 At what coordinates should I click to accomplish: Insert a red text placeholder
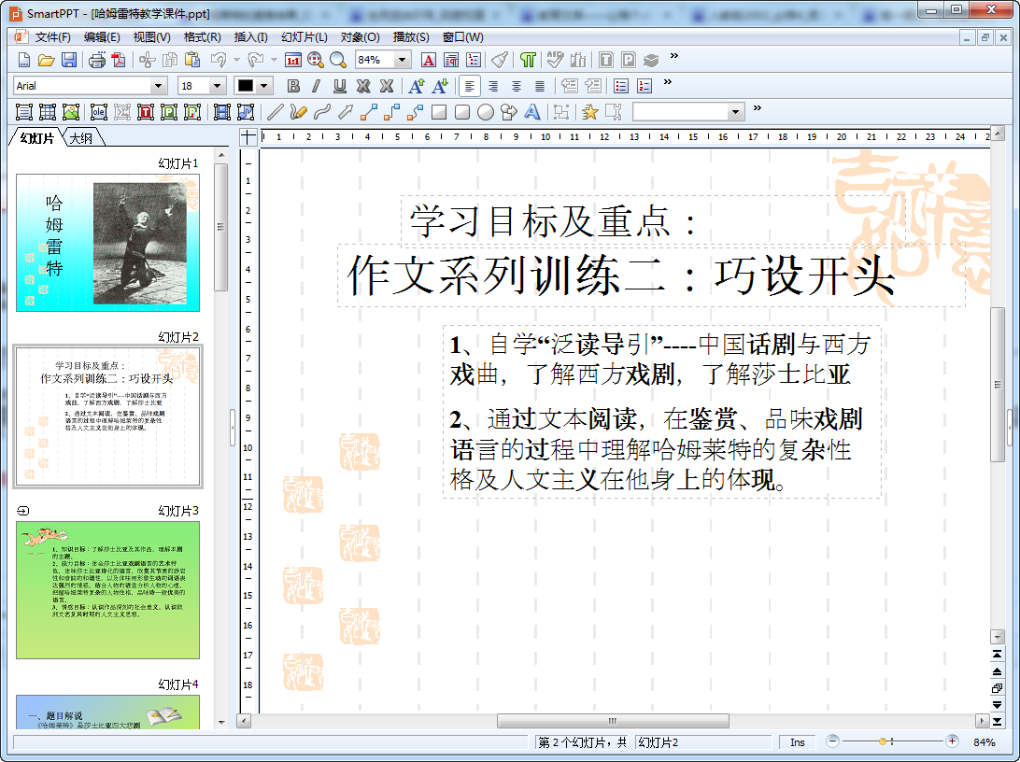(146, 112)
